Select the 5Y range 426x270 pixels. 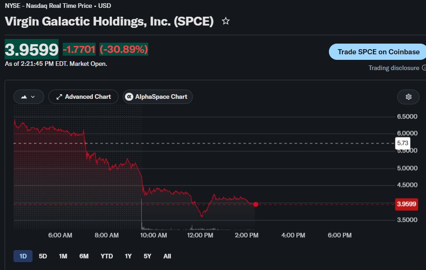tap(147, 256)
